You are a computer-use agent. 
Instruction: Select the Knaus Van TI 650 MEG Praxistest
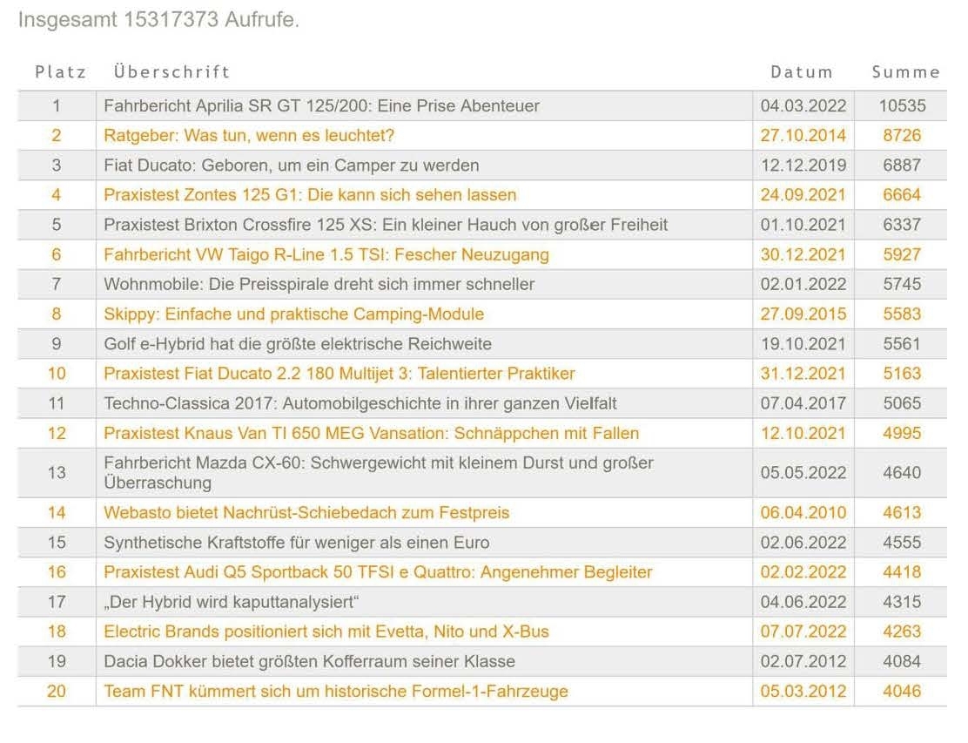[371, 433]
